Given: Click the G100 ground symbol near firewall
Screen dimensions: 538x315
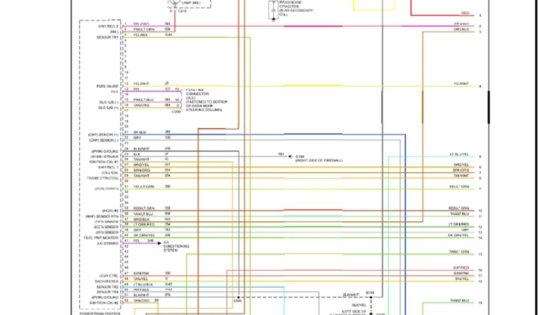Looking at the screenshot, I should 289,156.
